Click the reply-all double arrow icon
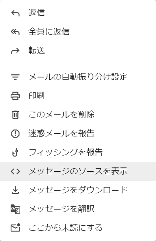 (15, 32)
